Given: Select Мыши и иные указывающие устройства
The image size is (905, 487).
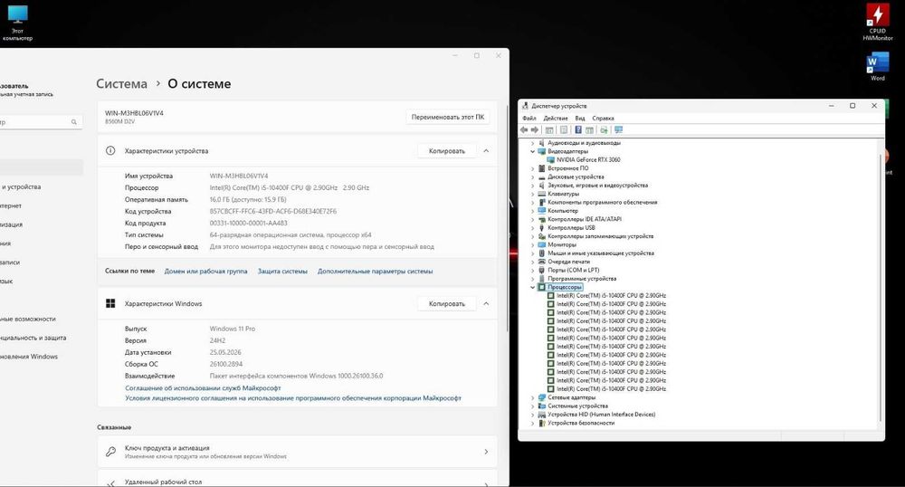Looking at the screenshot, I should pyautogui.click(x=600, y=253).
